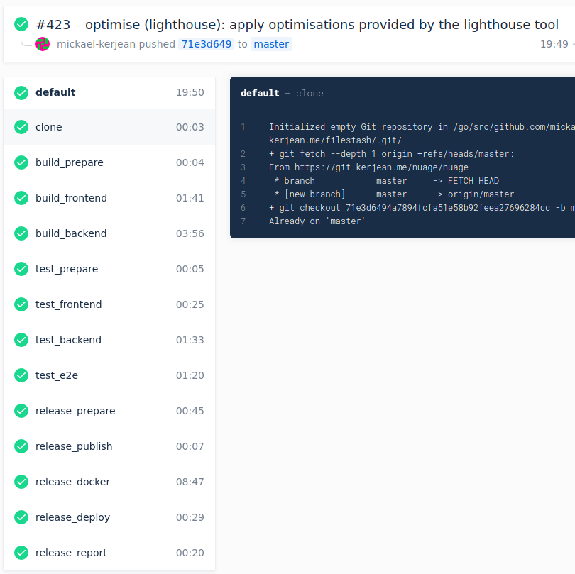Open the master branch link

(x=270, y=44)
